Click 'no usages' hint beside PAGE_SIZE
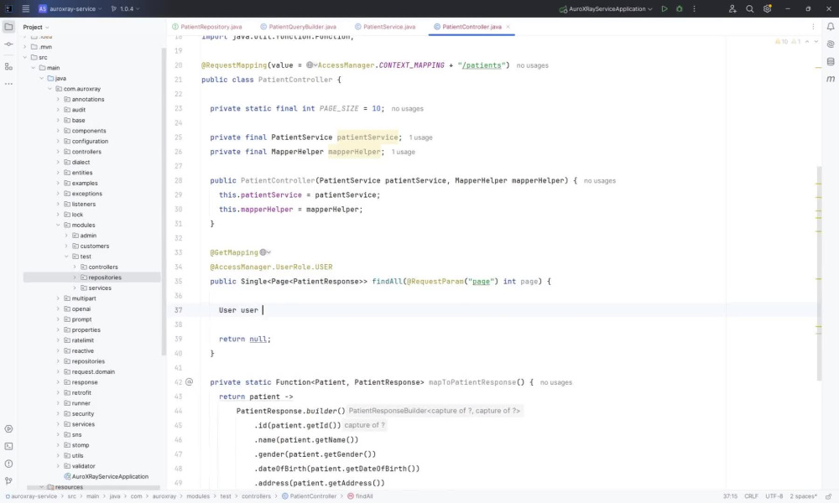The width and height of the screenshot is (839, 503). 407,108
